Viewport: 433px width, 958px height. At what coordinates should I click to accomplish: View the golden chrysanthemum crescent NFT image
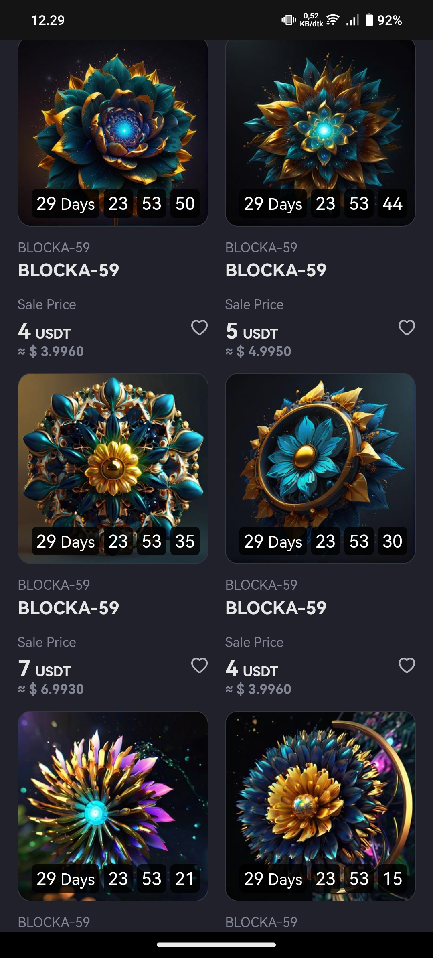pos(320,790)
